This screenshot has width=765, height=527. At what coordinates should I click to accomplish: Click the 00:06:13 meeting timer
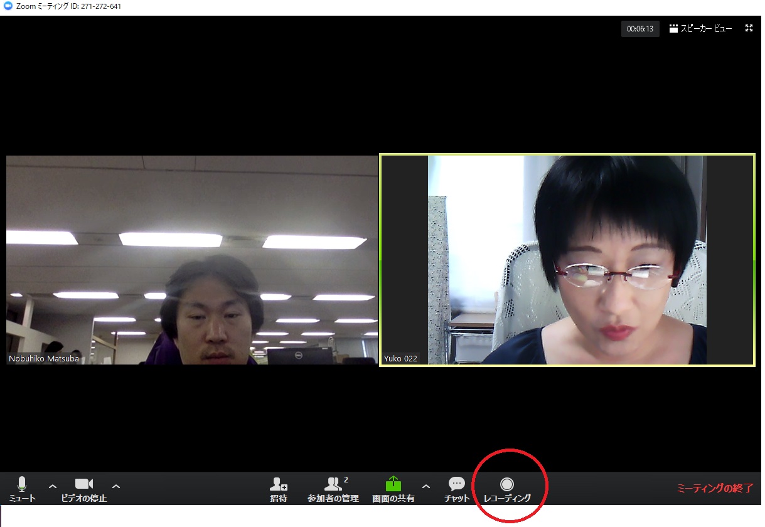[640, 29]
